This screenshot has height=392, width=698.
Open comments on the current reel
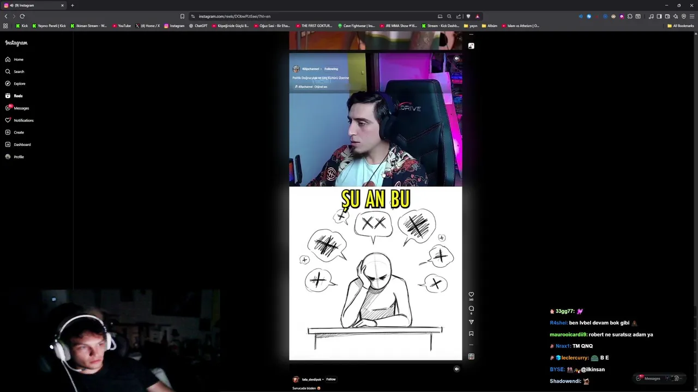click(x=471, y=309)
